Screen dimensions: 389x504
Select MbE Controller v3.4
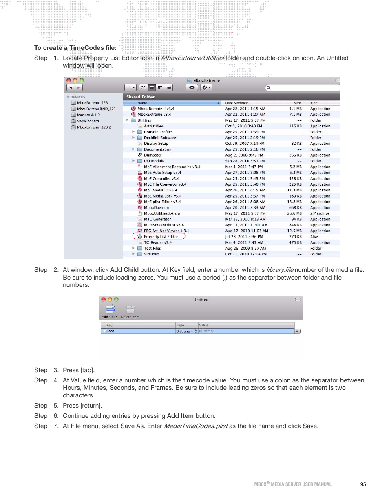[161, 179]
